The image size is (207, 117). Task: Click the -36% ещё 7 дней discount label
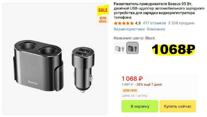[x=148, y=85]
